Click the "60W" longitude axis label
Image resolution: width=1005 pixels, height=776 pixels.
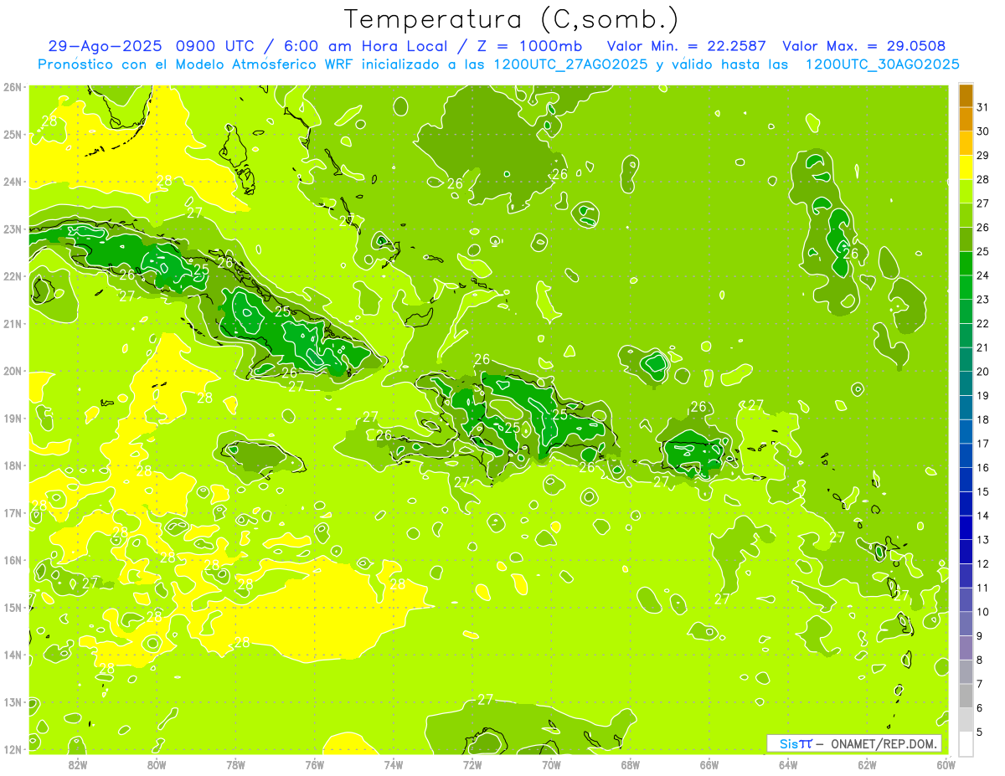[946, 764]
